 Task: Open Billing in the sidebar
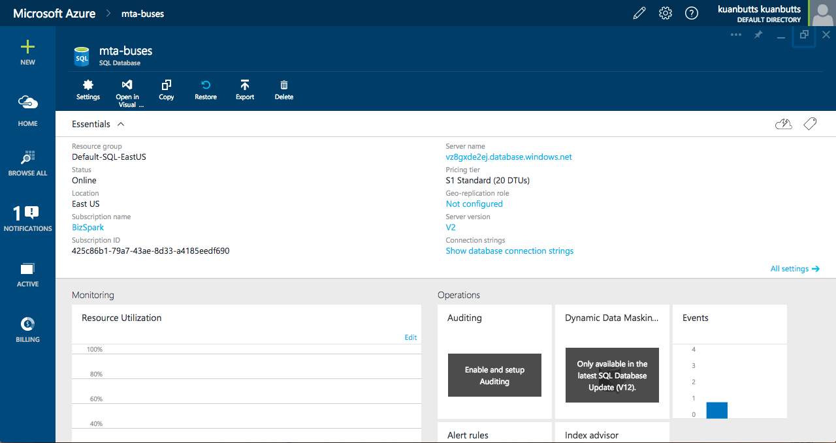coord(27,329)
